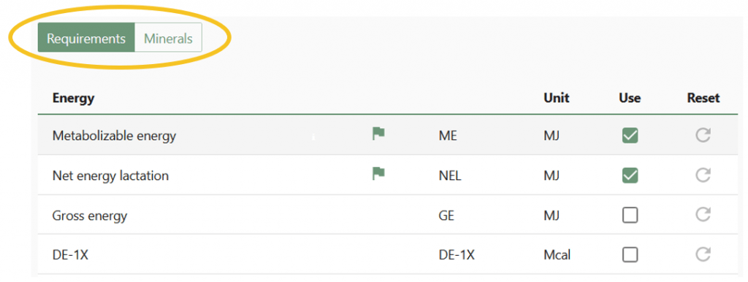Uncheck Use for Metabolizable energy
The image size is (748, 282).
[630, 136]
